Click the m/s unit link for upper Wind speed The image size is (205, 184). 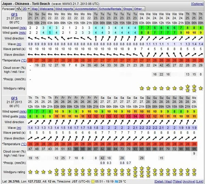point(23,28)
